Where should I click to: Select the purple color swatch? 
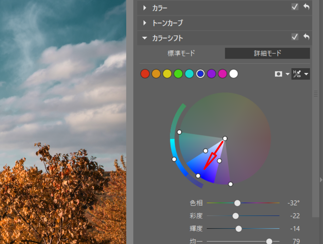click(x=211, y=74)
